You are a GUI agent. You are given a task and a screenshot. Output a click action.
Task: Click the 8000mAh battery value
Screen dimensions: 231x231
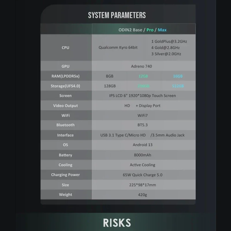pos(143,155)
